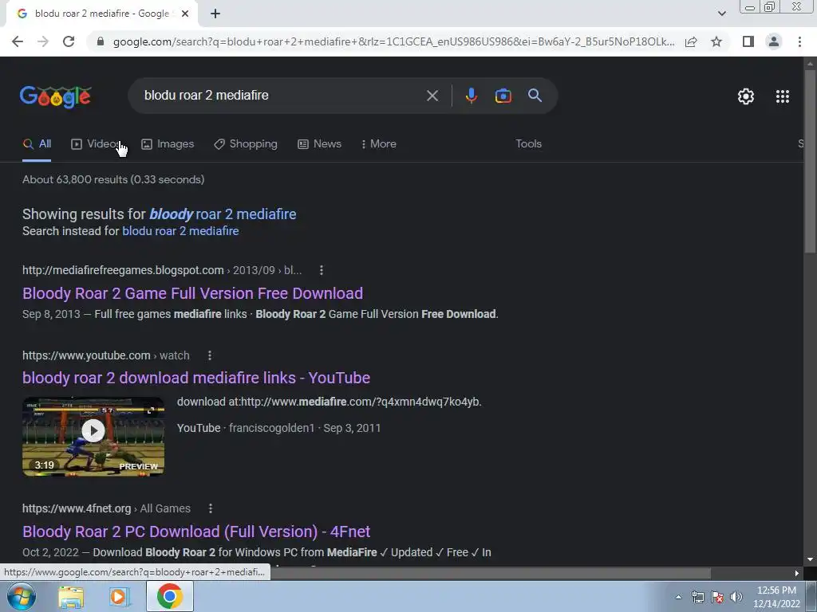Click the https://www.4fnet.org URL text

(77, 508)
